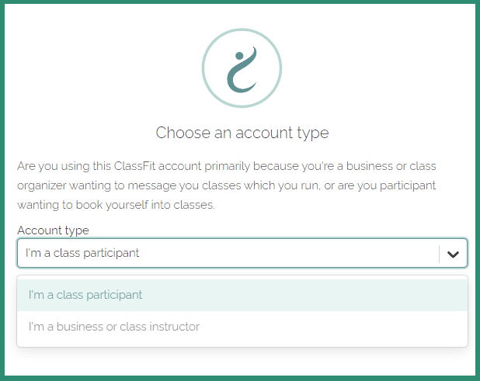Click the "Choose an account type" heading

[242, 133]
